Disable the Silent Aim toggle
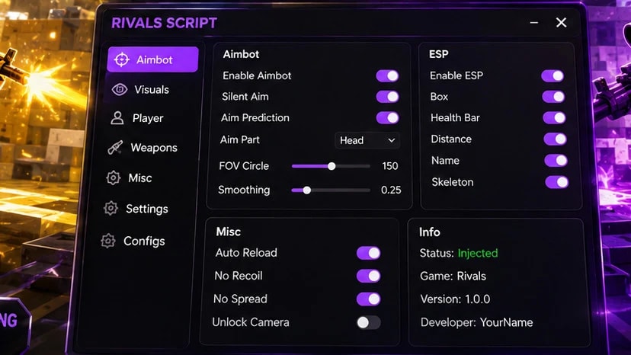The image size is (631, 355). click(x=387, y=97)
